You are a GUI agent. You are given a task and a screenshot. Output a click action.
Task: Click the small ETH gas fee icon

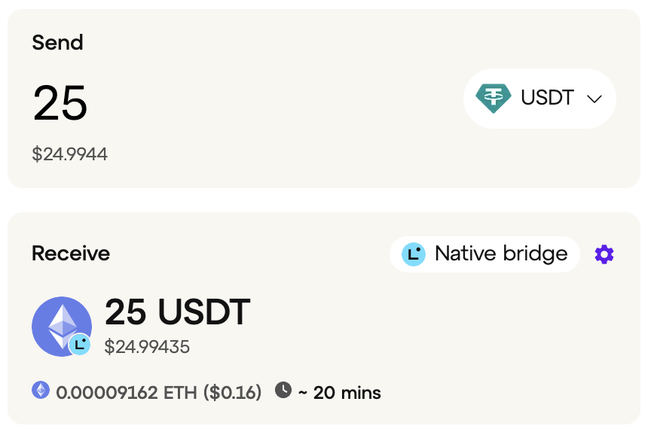pyautogui.click(x=41, y=390)
